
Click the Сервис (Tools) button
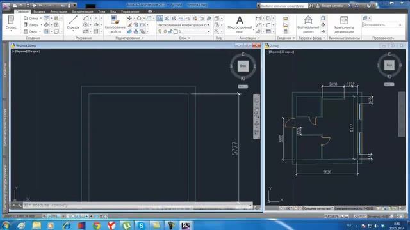(11, 23)
